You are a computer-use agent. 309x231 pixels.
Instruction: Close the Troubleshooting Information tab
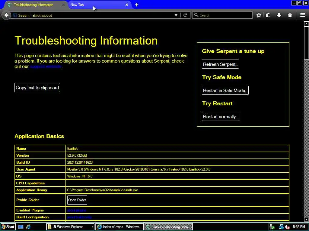pos(63,5)
